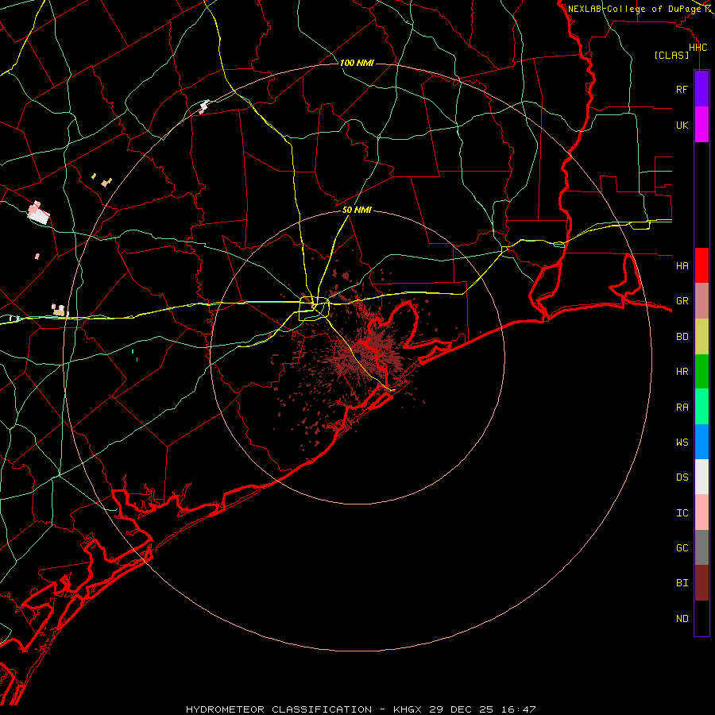Click the ND legend label
Screen dimensions: 715x715
click(x=682, y=619)
